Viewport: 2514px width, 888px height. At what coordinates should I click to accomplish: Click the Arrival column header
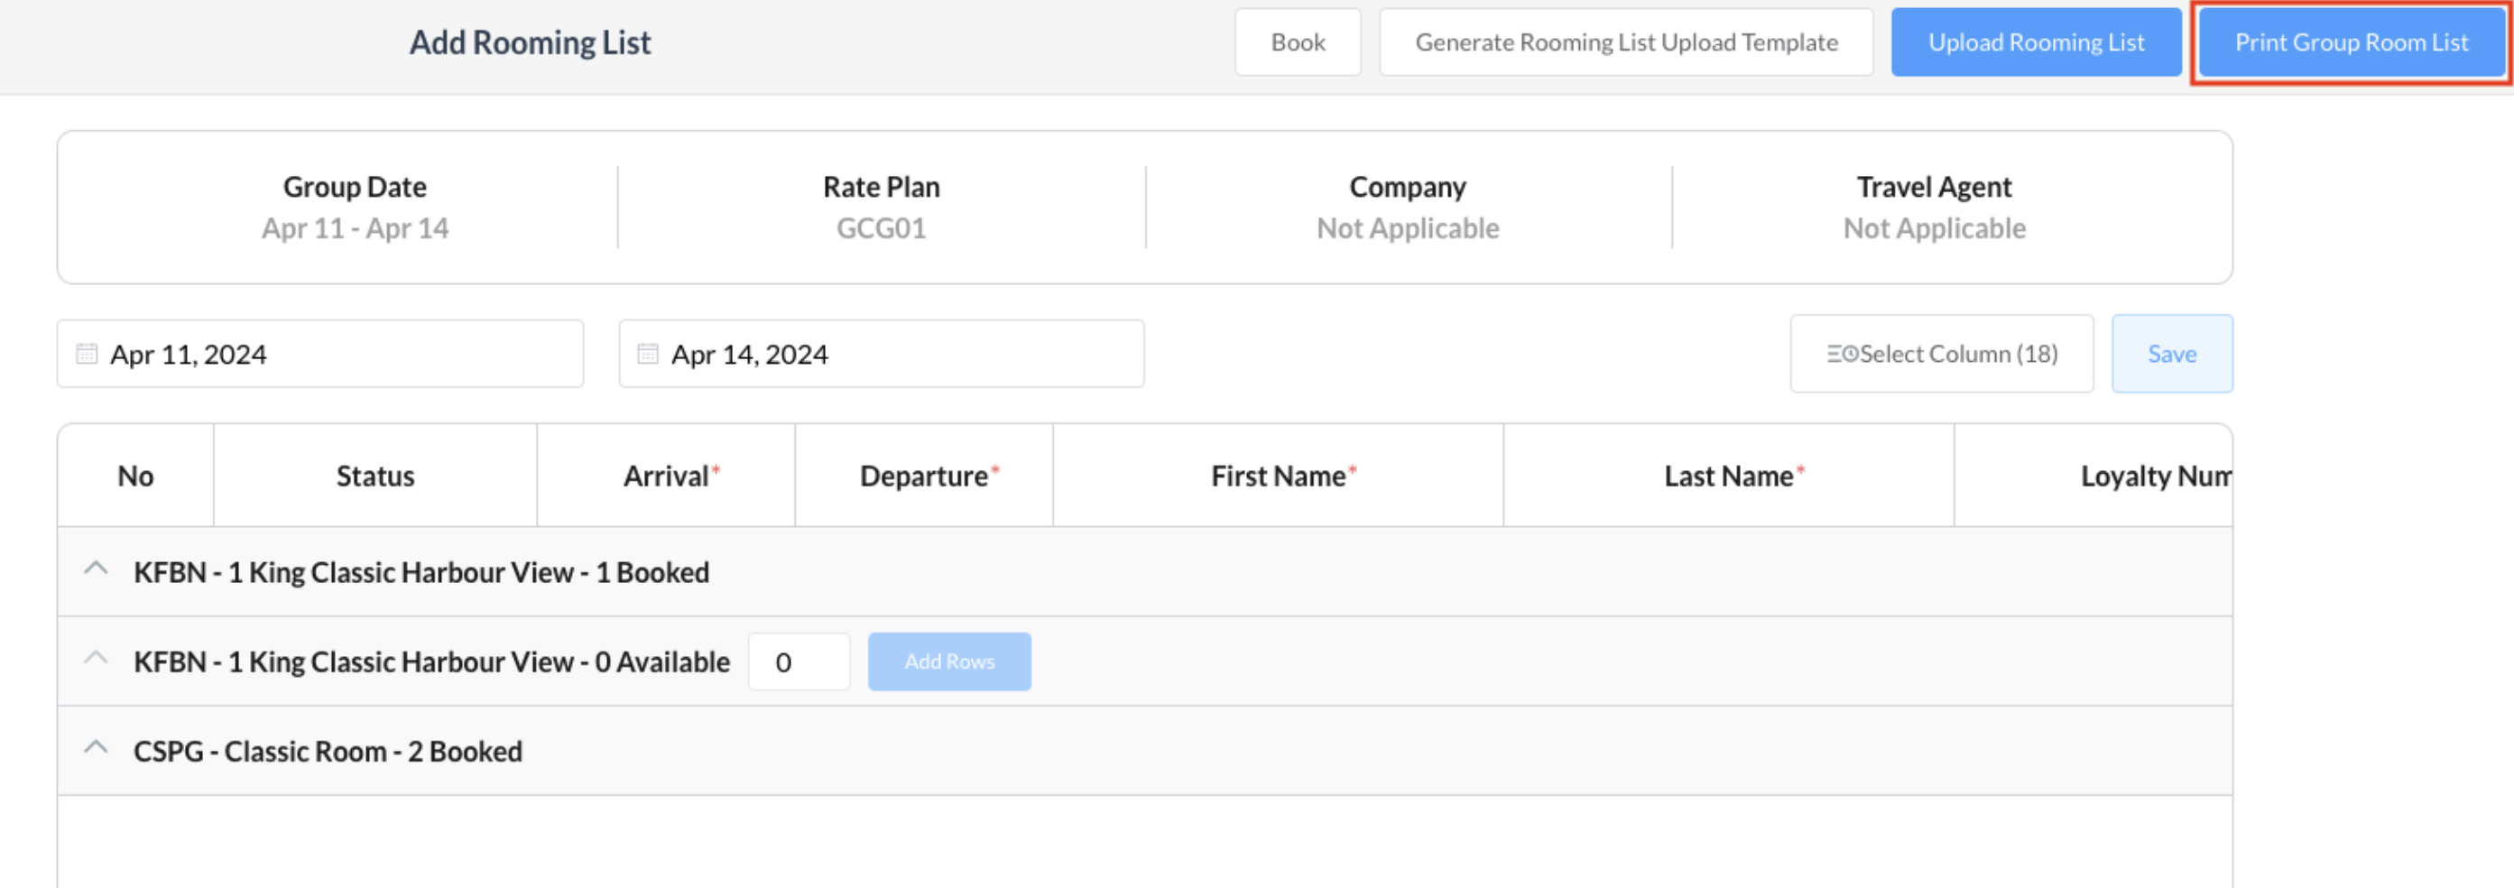click(667, 476)
